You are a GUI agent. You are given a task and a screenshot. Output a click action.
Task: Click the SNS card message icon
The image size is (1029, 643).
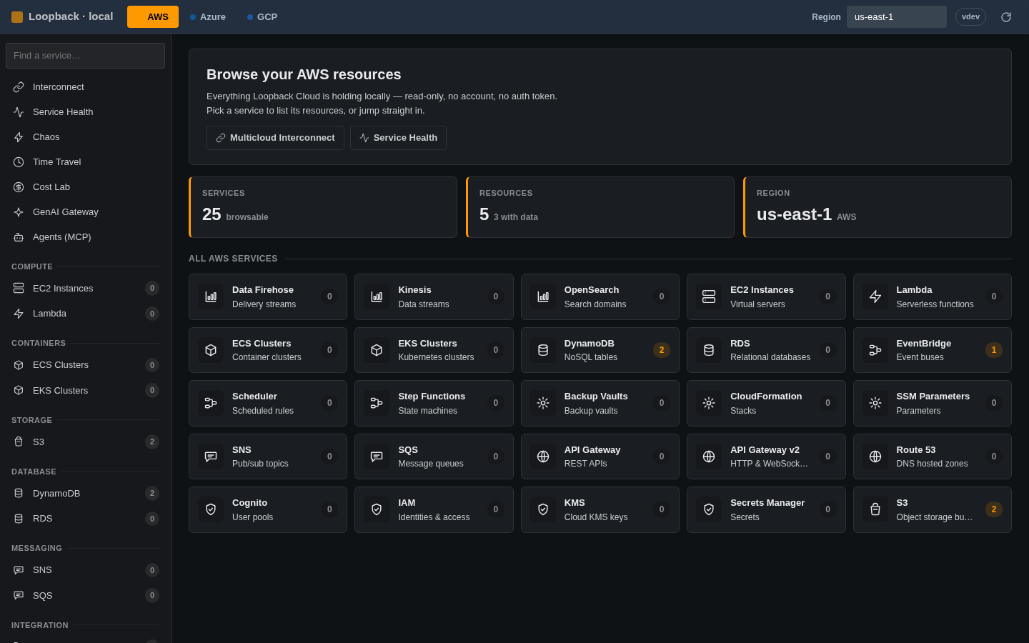211,457
